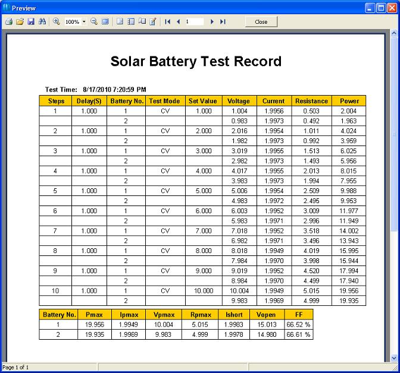Click the 'Pmax' summary header
400x373 pixels.
click(x=95, y=314)
